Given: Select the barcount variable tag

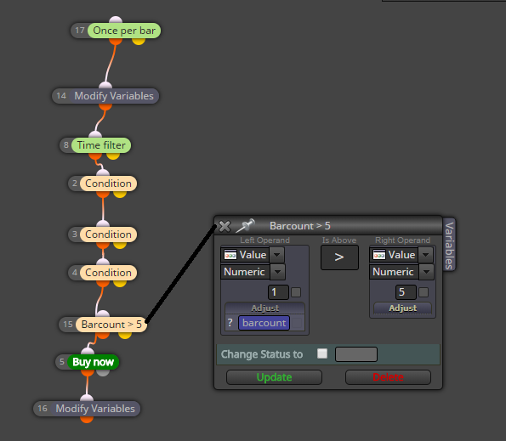Looking at the screenshot, I should click(x=264, y=323).
